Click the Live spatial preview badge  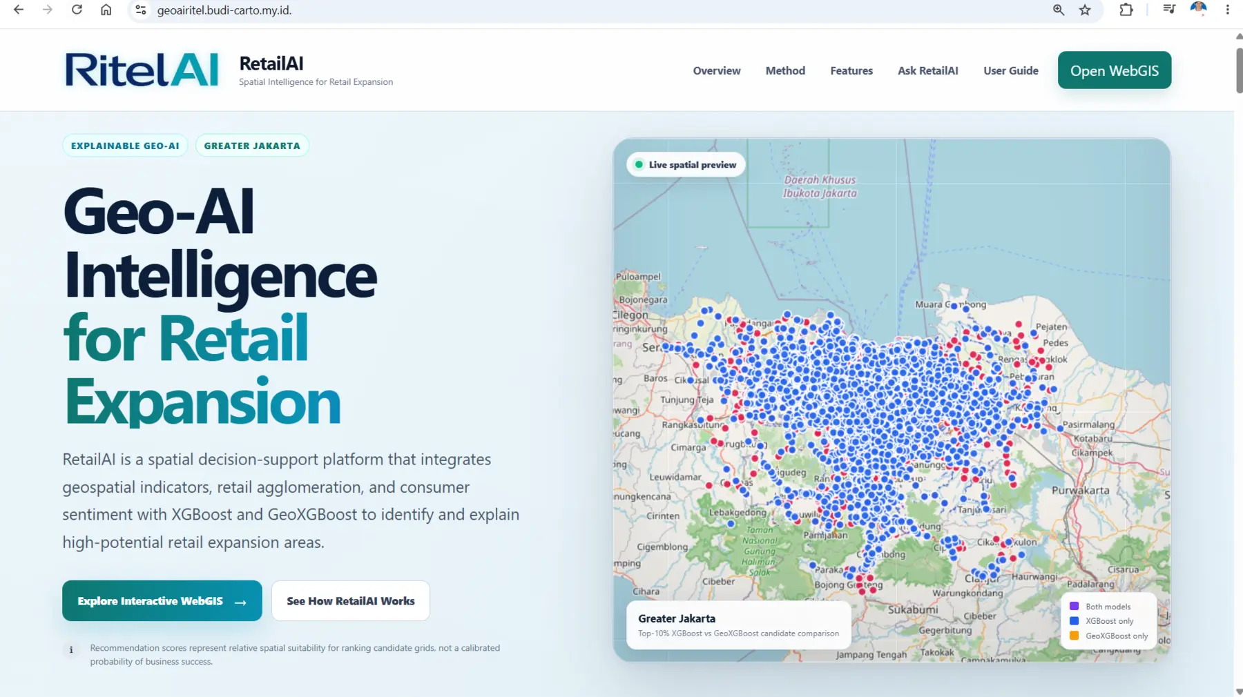(686, 164)
